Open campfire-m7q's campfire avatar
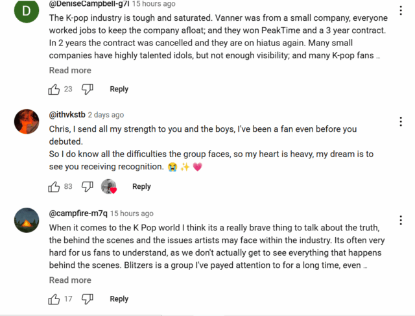 click(x=25, y=219)
